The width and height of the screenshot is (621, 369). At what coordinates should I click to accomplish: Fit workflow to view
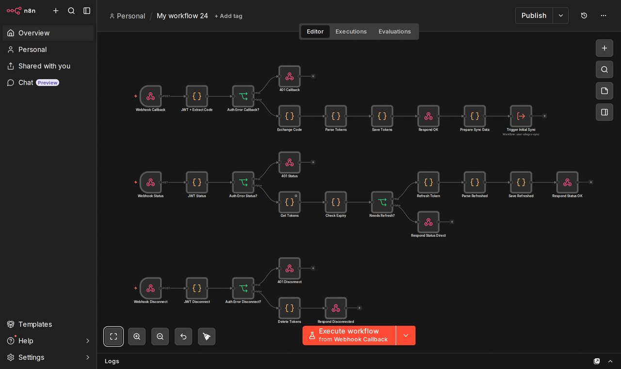pyautogui.click(x=114, y=336)
